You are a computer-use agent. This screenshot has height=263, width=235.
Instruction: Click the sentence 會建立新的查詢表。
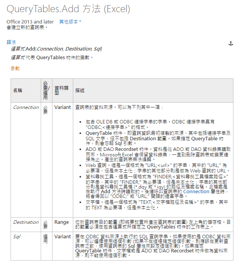(x=27, y=27)
